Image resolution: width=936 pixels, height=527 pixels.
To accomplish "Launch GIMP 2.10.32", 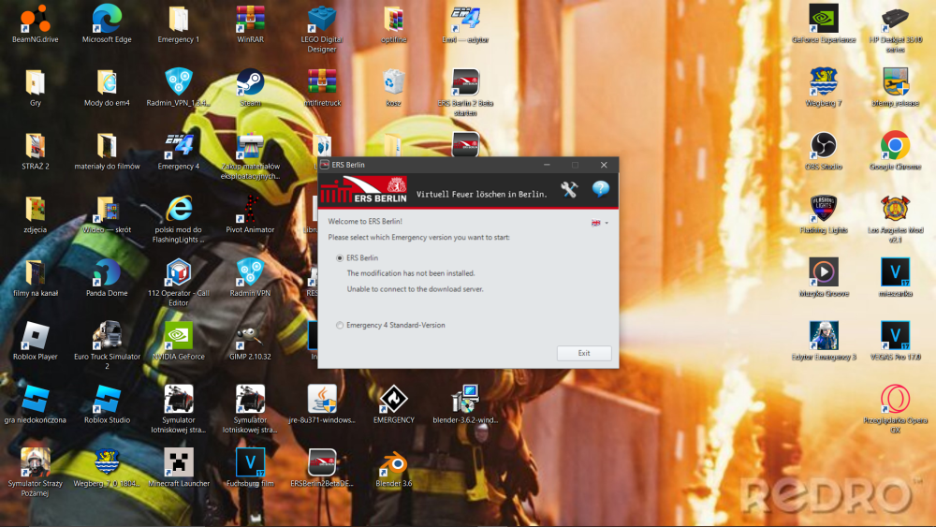I will (x=250, y=342).
